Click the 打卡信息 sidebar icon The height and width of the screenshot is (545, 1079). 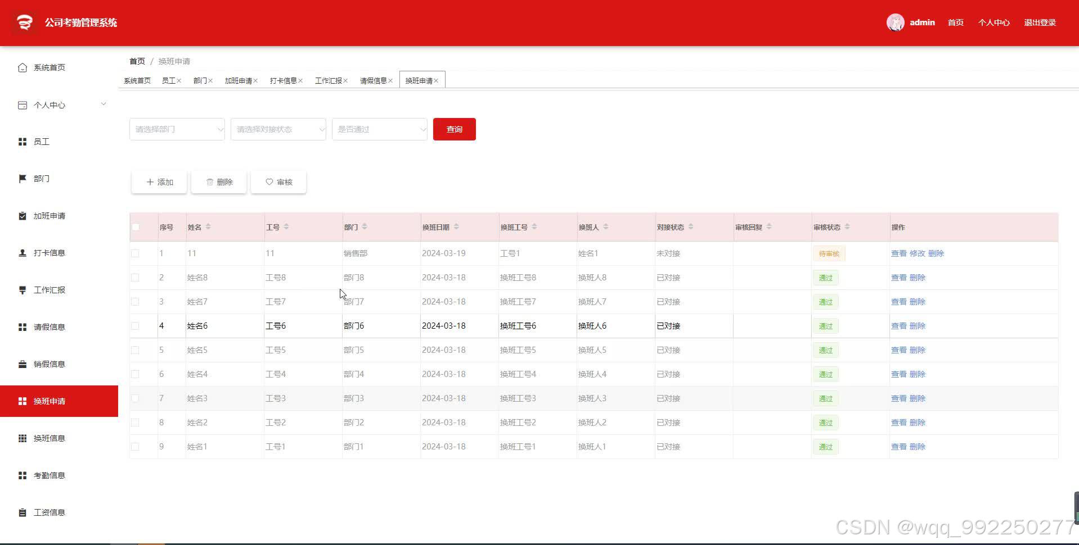point(23,253)
